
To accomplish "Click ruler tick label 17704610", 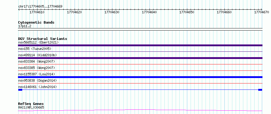I will 37,12.
